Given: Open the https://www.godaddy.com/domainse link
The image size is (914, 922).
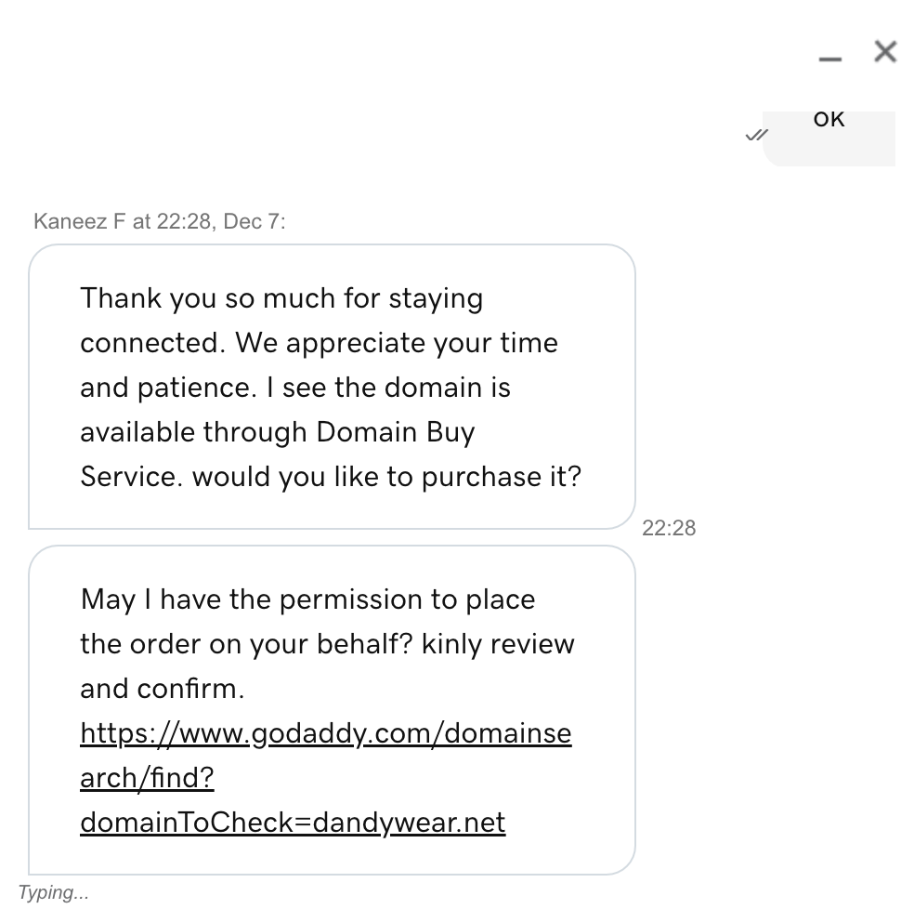Looking at the screenshot, I should pyautogui.click(x=326, y=733).
